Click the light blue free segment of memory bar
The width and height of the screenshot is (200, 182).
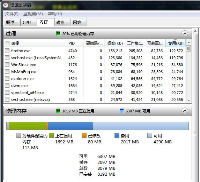141,126
